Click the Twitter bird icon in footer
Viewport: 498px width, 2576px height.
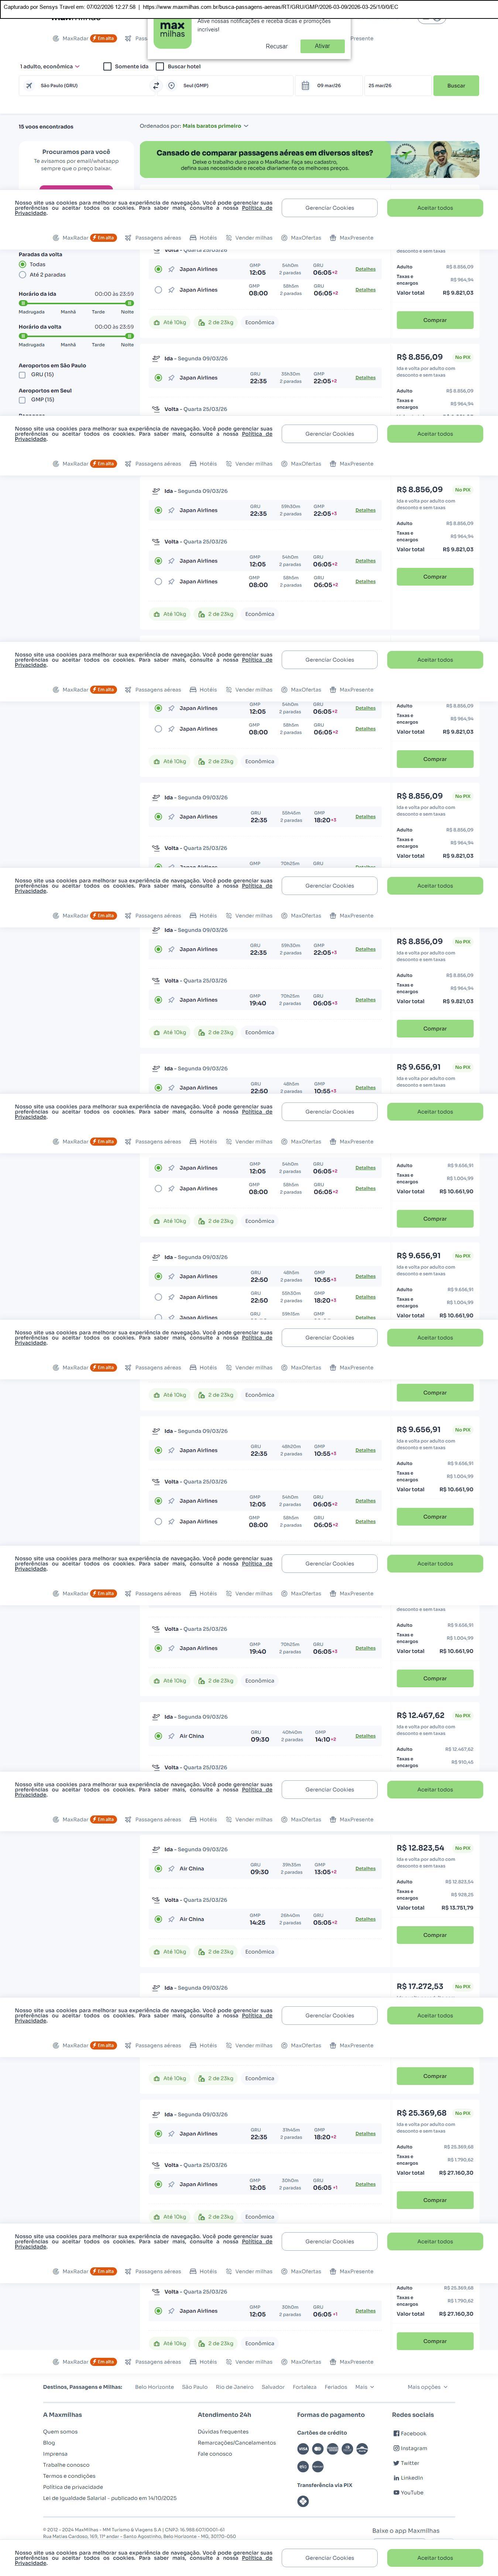pyautogui.click(x=396, y=2463)
